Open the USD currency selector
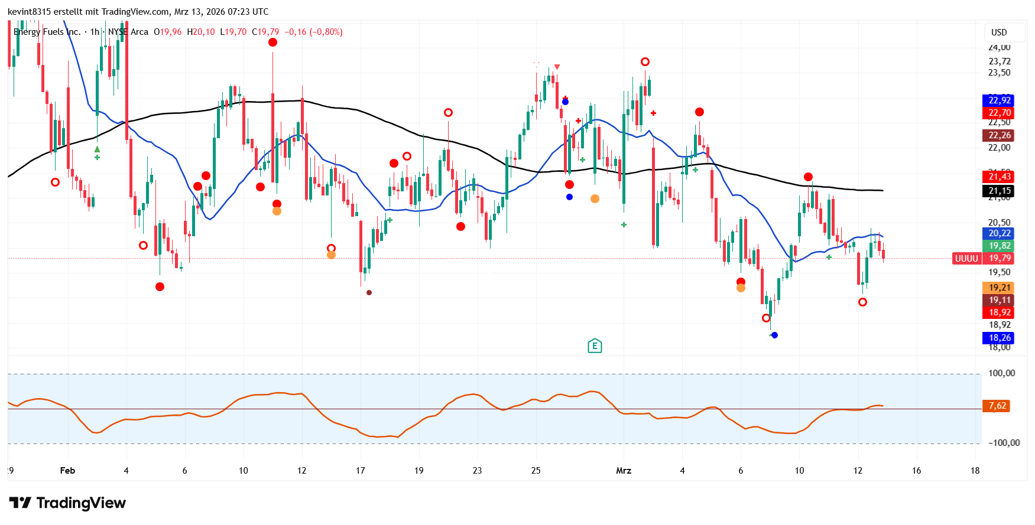Screen dimensions: 1035x525 pyautogui.click(x=998, y=32)
